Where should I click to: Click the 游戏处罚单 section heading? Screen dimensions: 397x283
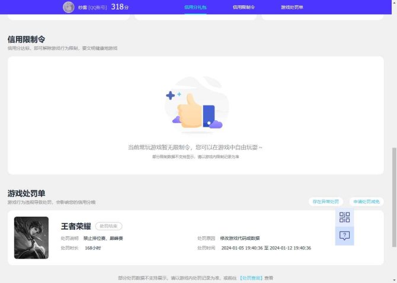[x=26, y=194]
